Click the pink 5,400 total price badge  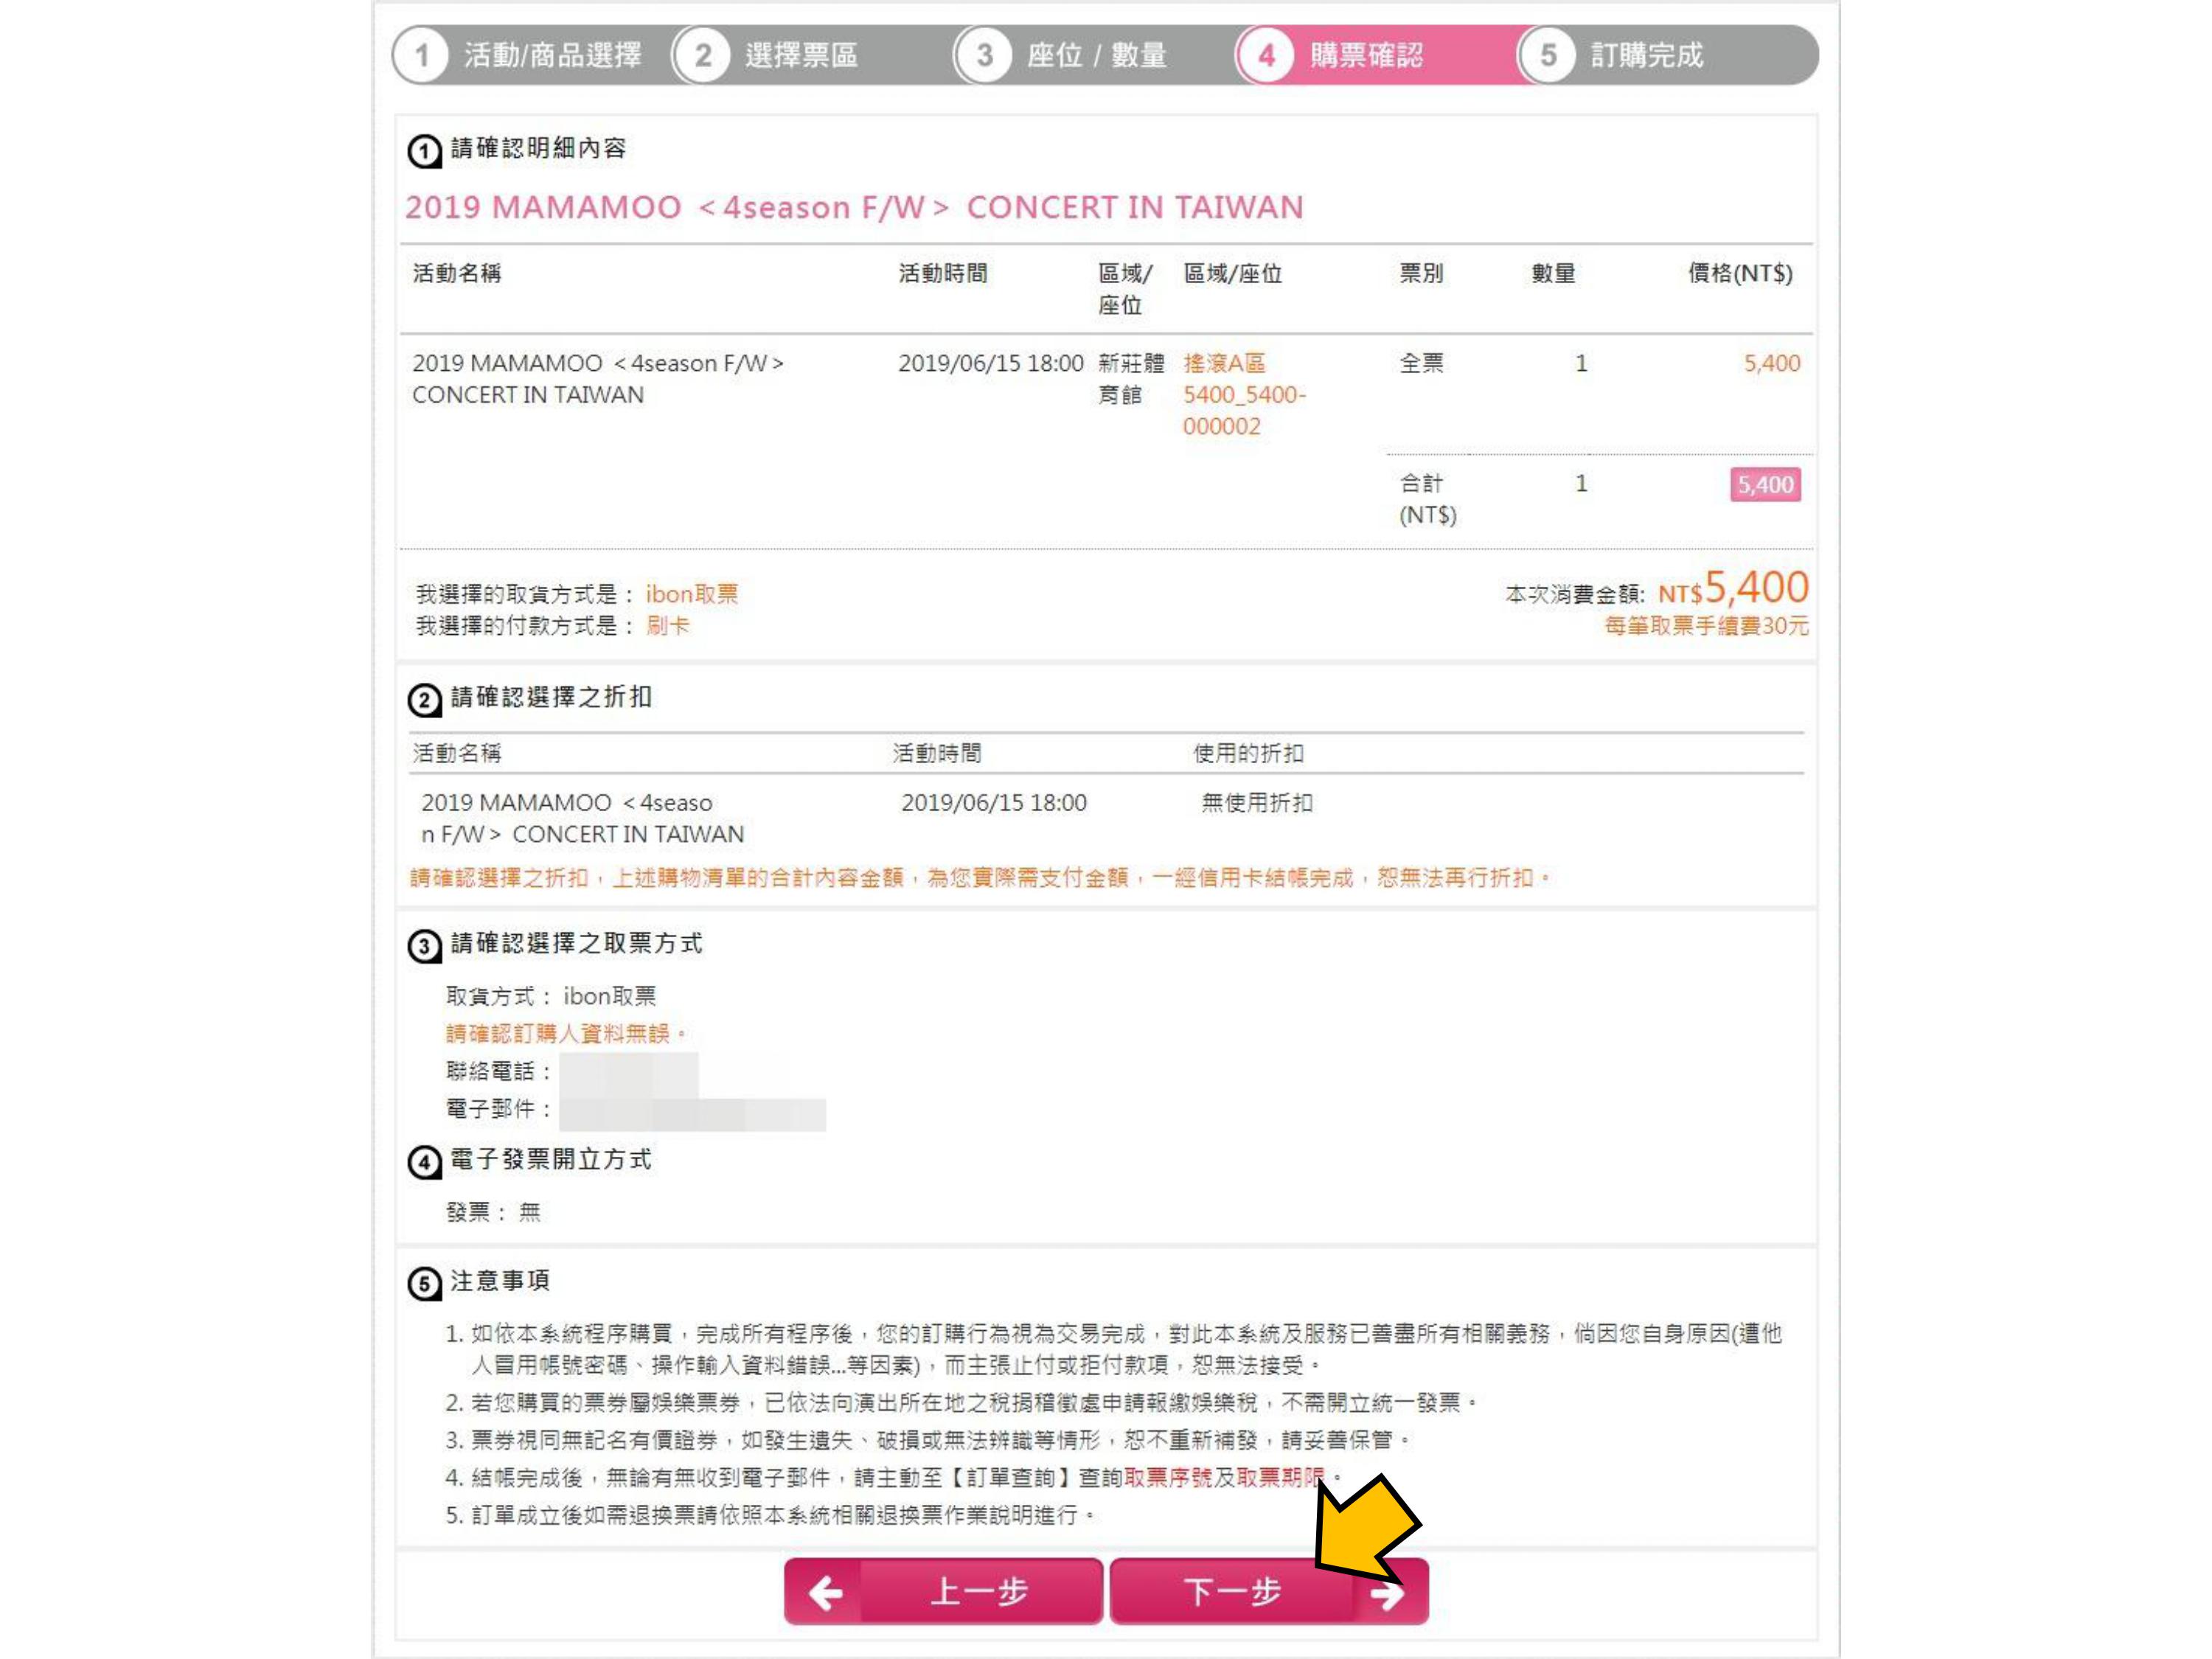[x=1765, y=485]
